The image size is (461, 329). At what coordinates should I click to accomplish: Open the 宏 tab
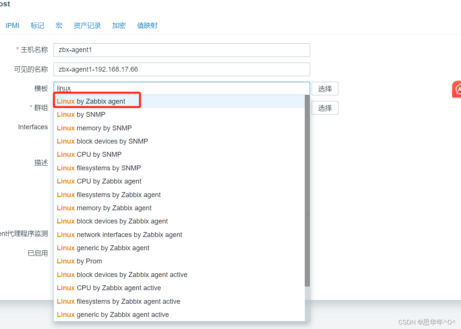[x=59, y=26]
